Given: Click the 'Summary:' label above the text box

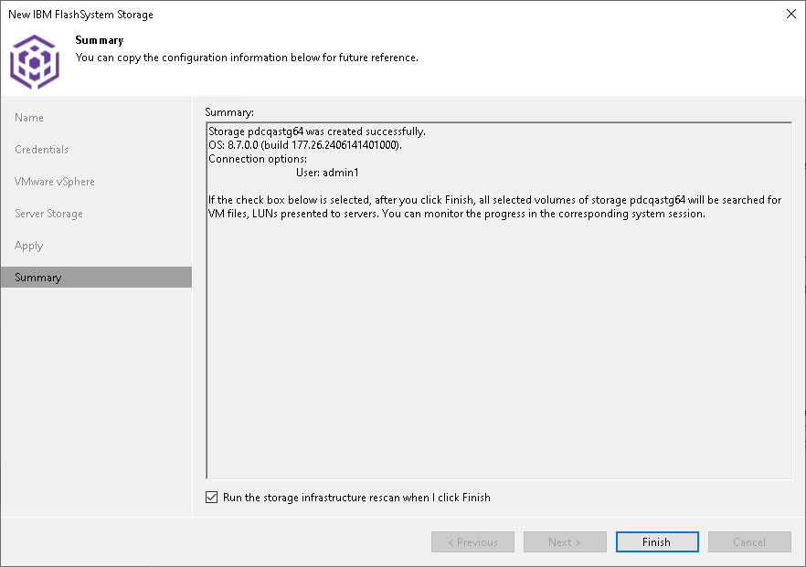Looking at the screenshot, I should [229, 112].
